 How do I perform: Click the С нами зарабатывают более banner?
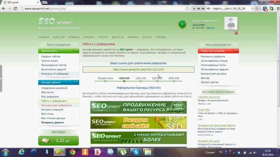click(x=139, y=138)
